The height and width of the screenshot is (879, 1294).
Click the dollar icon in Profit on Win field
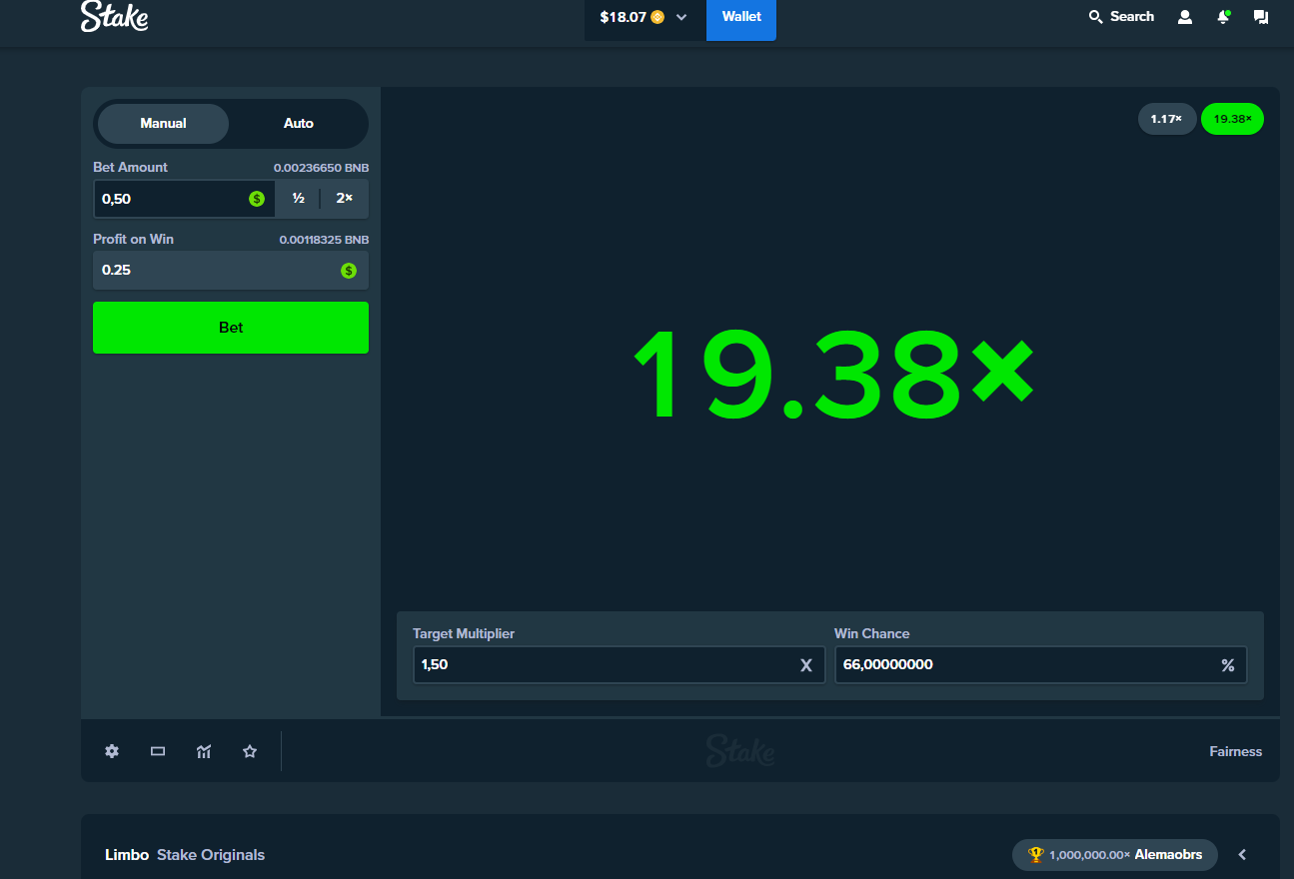pyautogui.click(x=349, y=271)
